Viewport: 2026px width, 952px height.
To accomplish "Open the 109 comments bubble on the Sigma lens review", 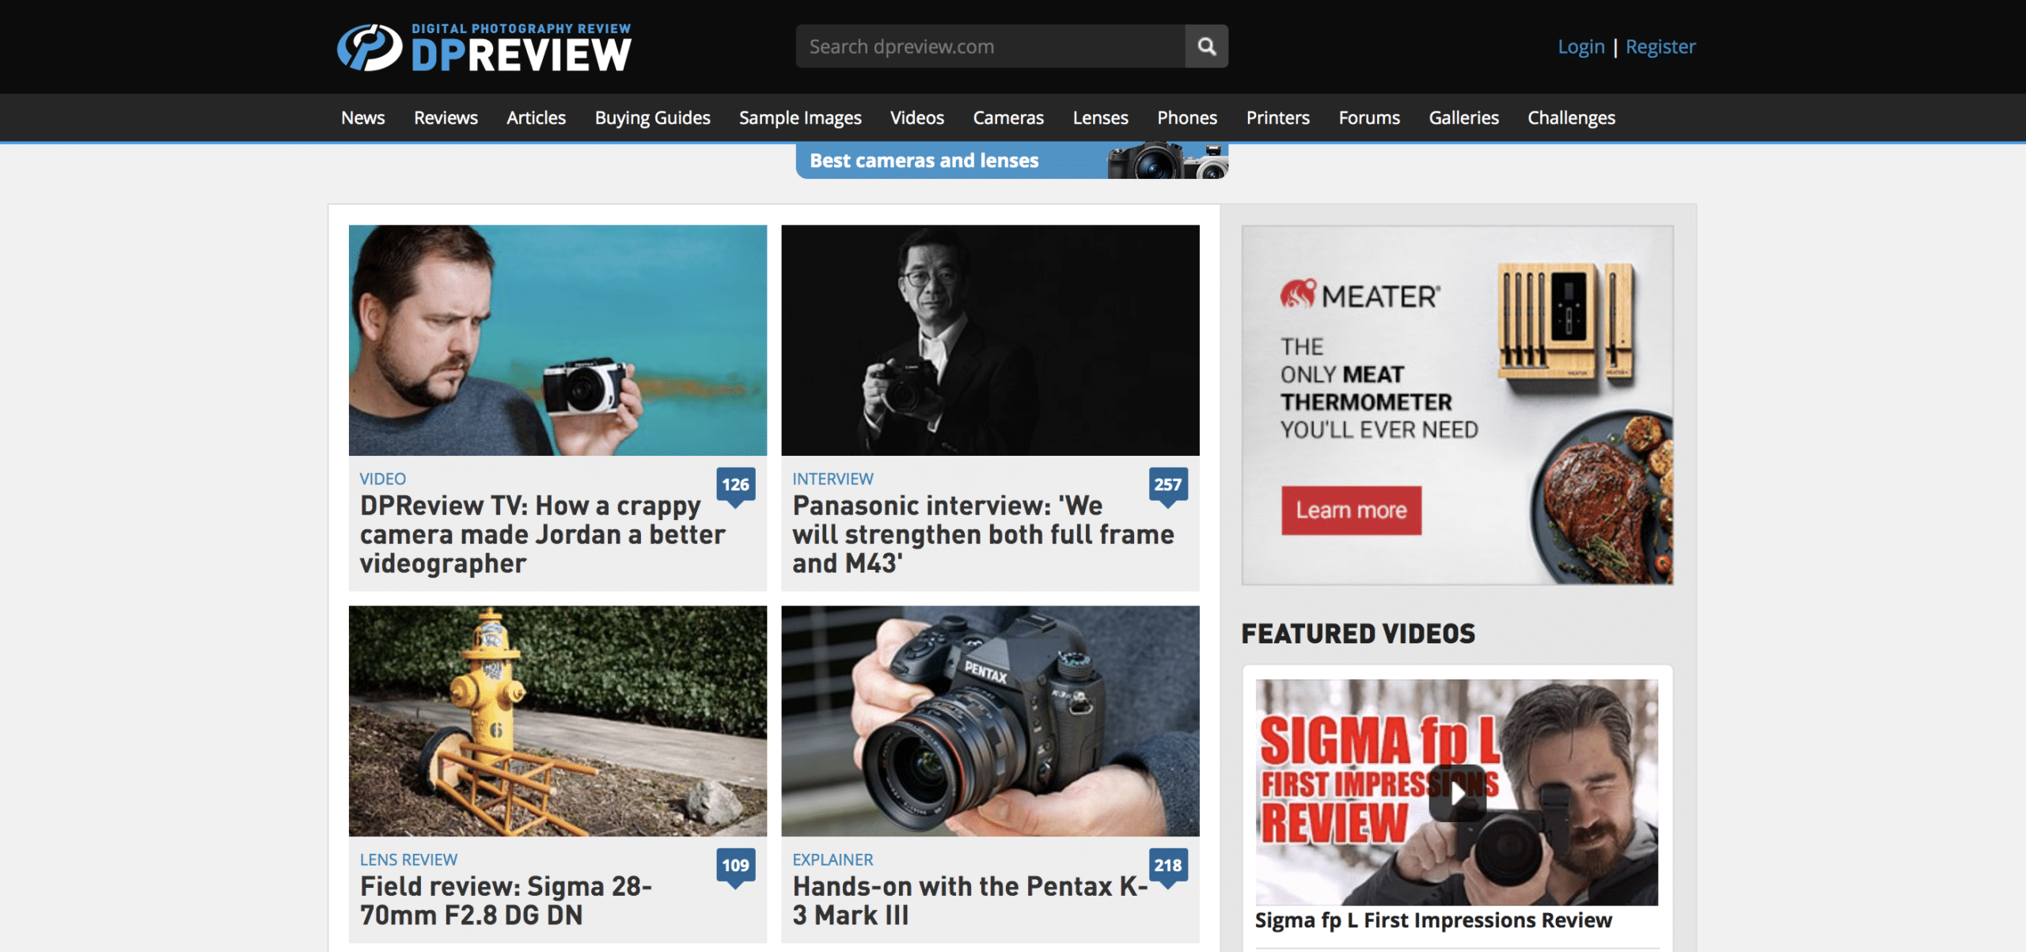I will (x=735, y=866).
